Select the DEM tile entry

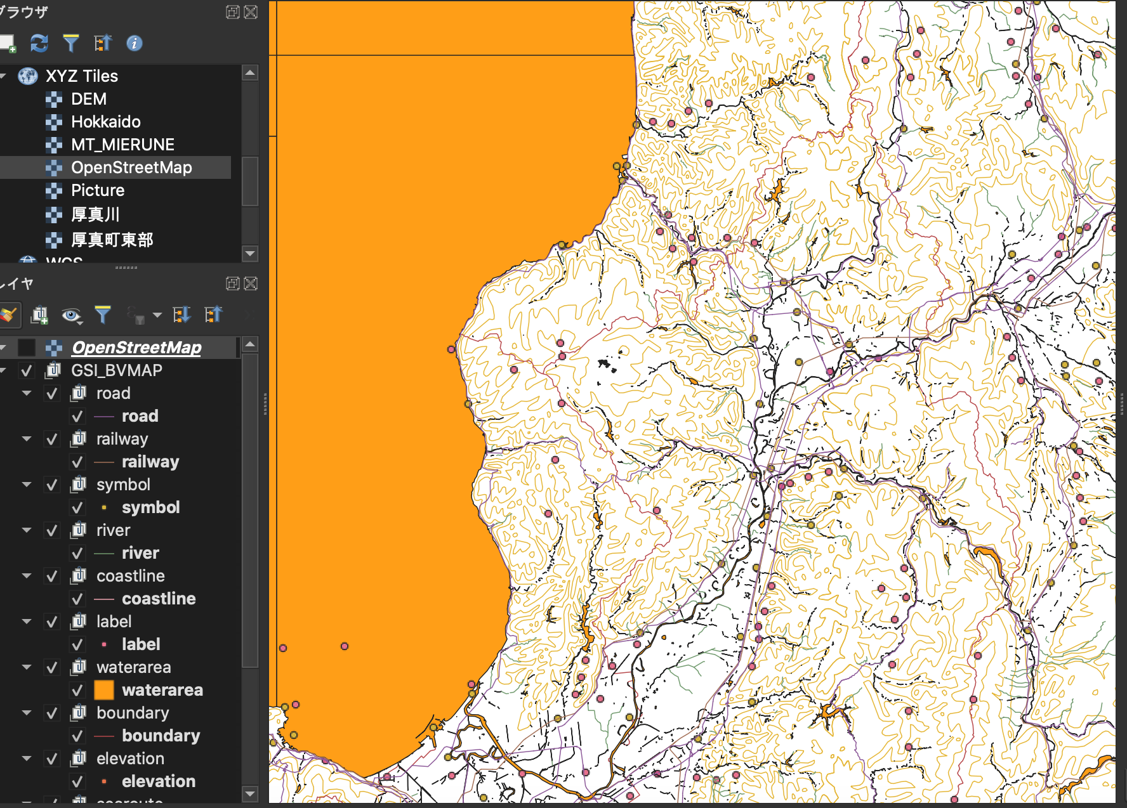(88, 99)
